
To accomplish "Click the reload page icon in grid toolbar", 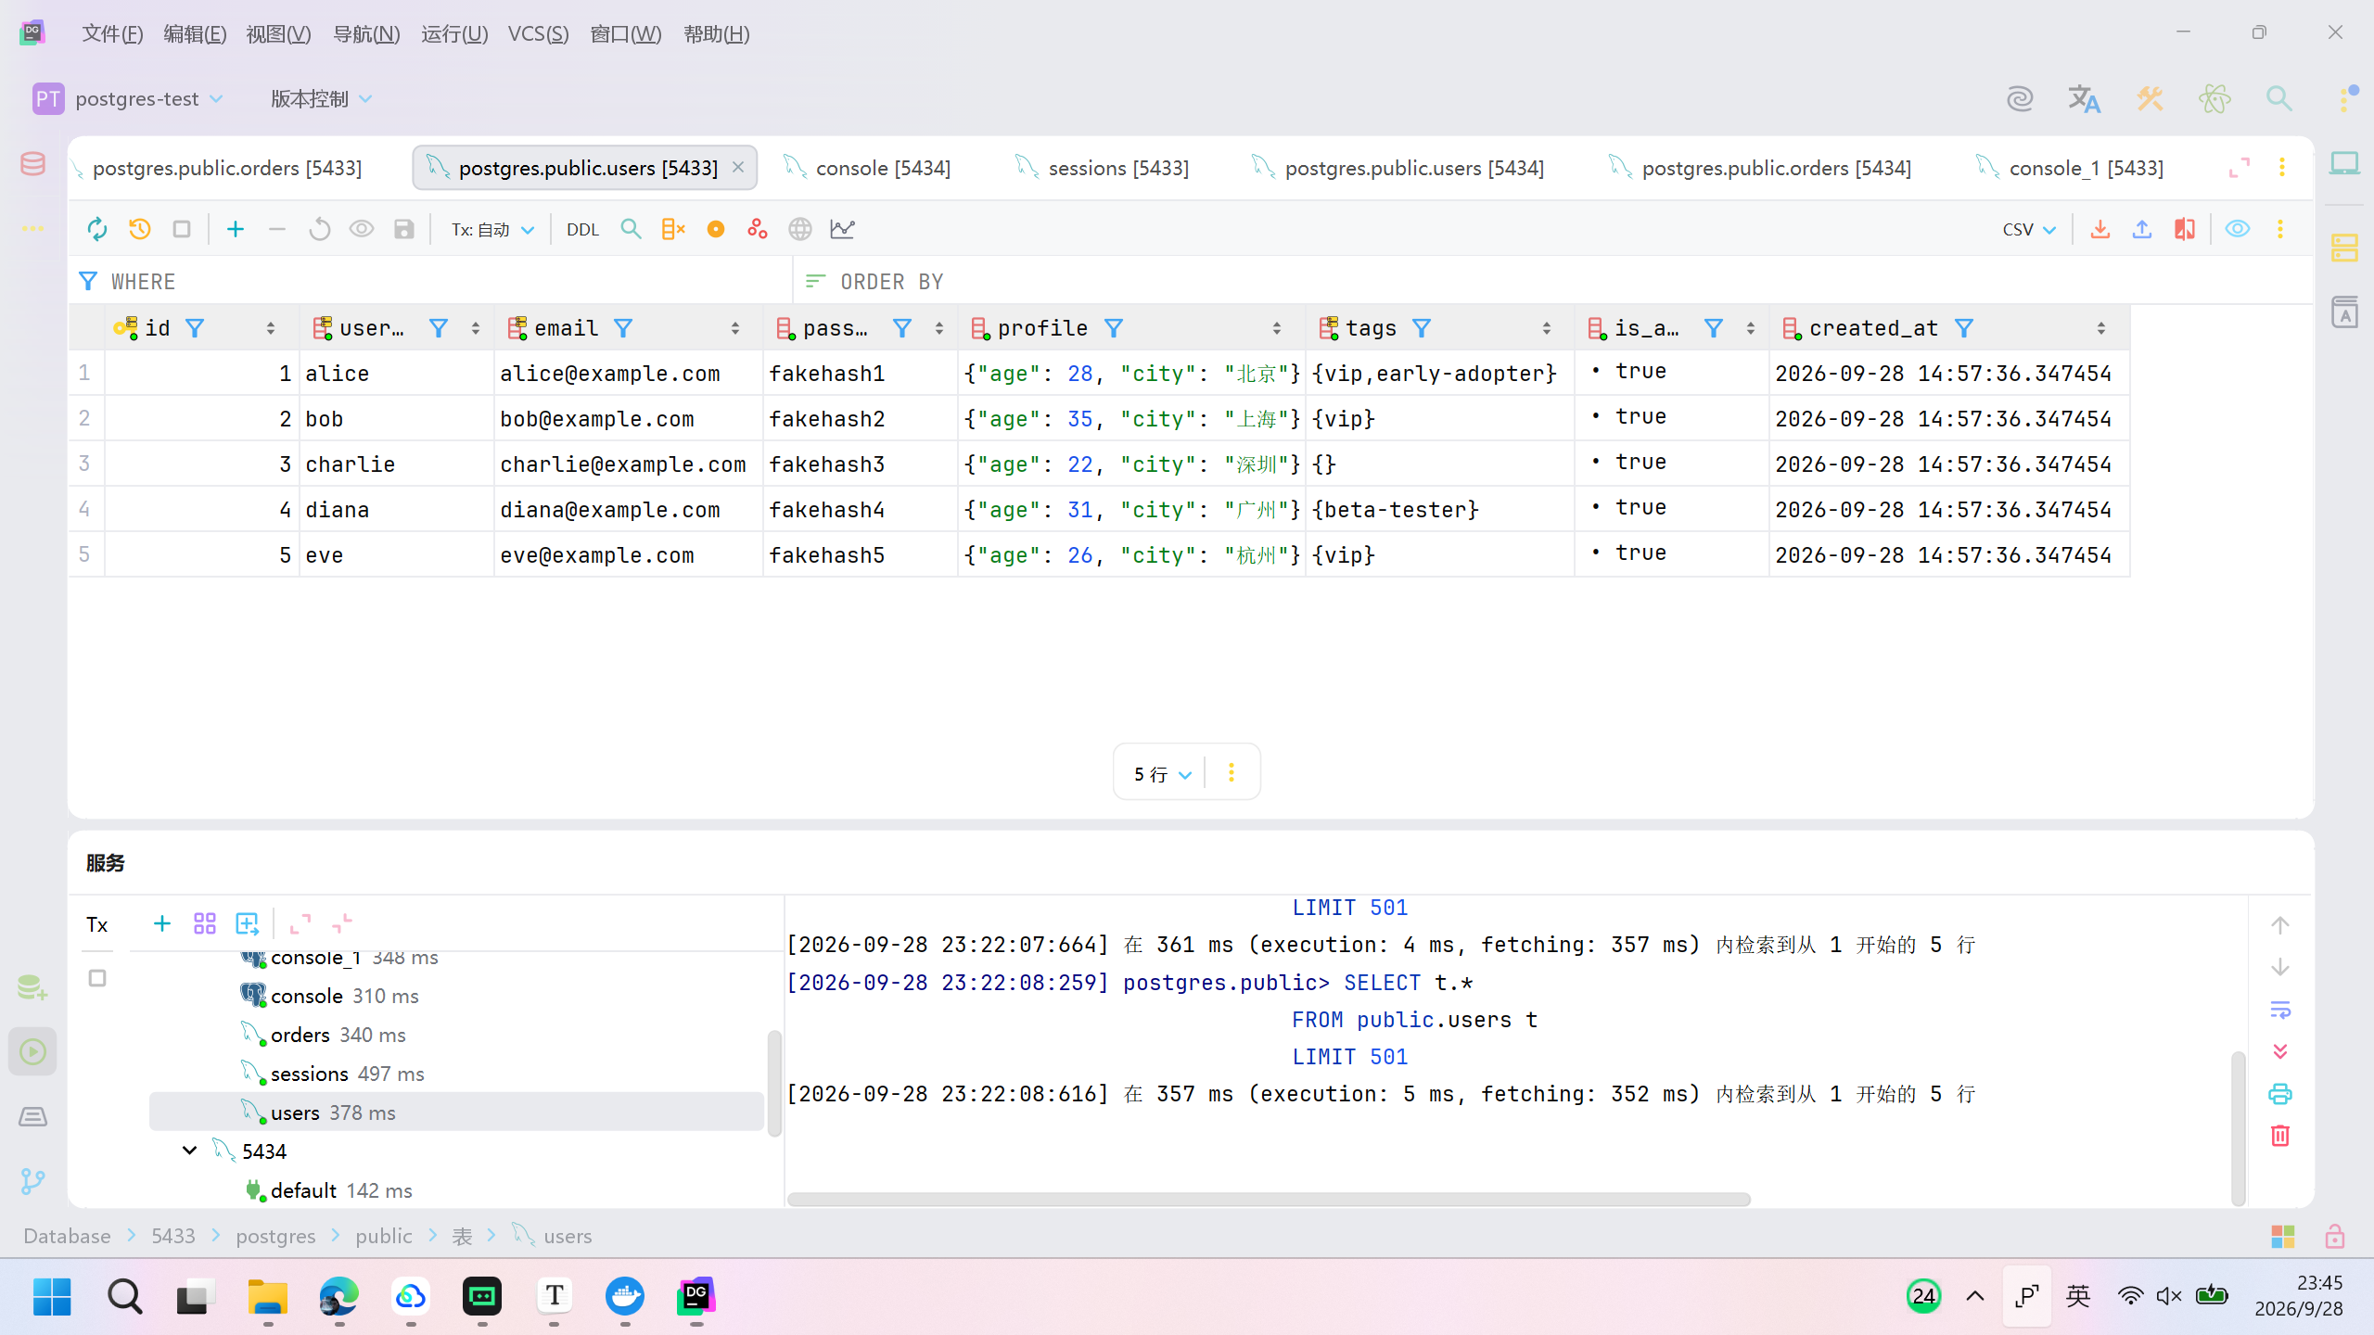I will (96, 229).
